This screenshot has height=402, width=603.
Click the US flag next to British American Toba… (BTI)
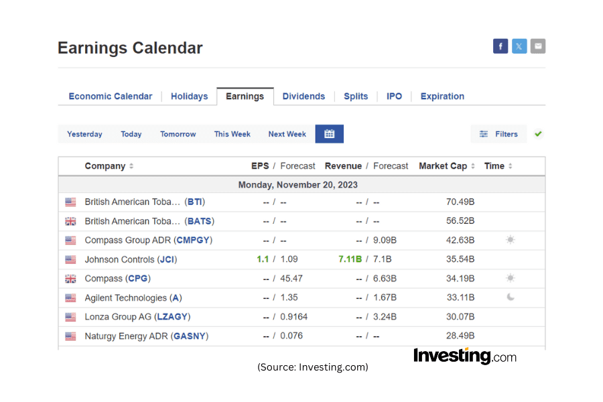70,202
